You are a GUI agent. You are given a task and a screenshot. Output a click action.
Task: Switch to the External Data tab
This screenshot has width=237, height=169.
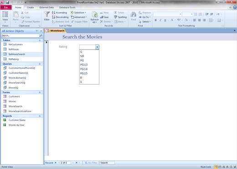pos(46,7)
